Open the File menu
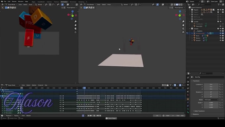The width and height of the screenshot is (225, 127). (5, 1)
